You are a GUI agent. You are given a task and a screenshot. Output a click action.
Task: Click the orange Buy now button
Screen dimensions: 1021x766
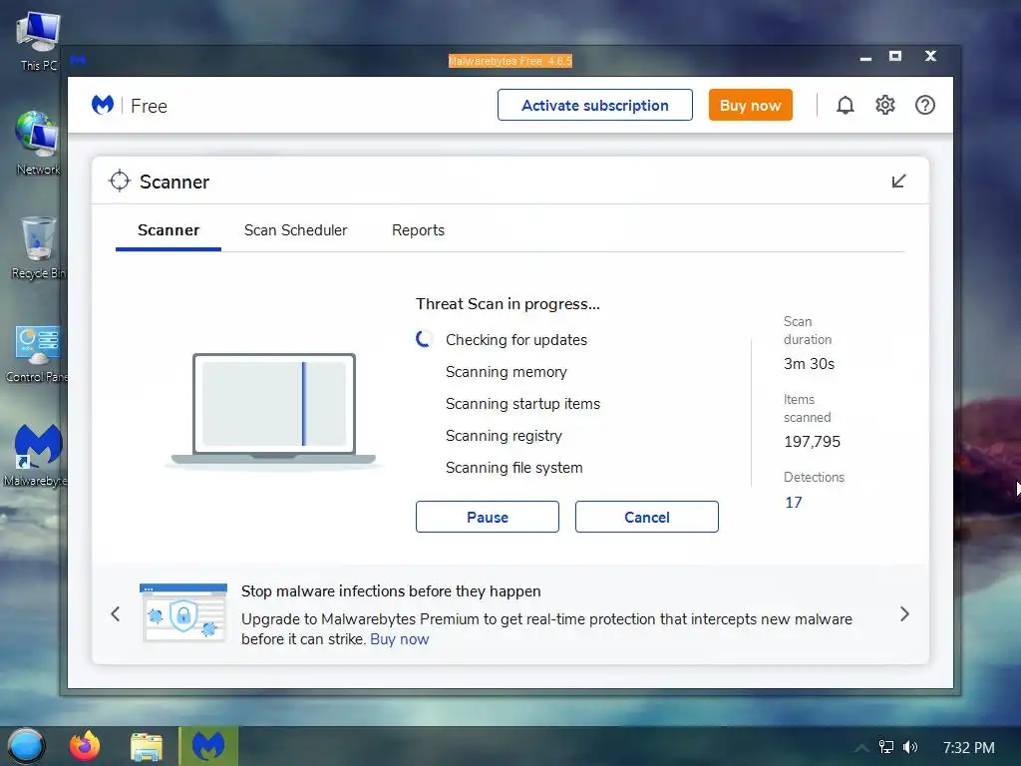click(x=750, y=105)
